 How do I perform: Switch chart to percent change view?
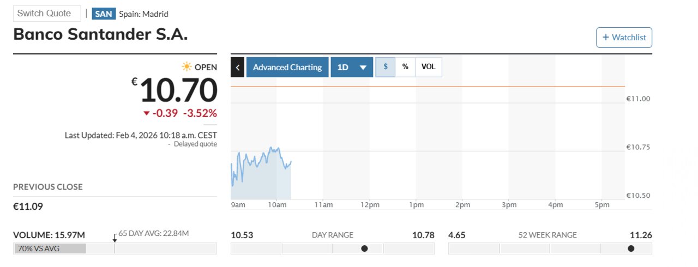coord(405,67)
